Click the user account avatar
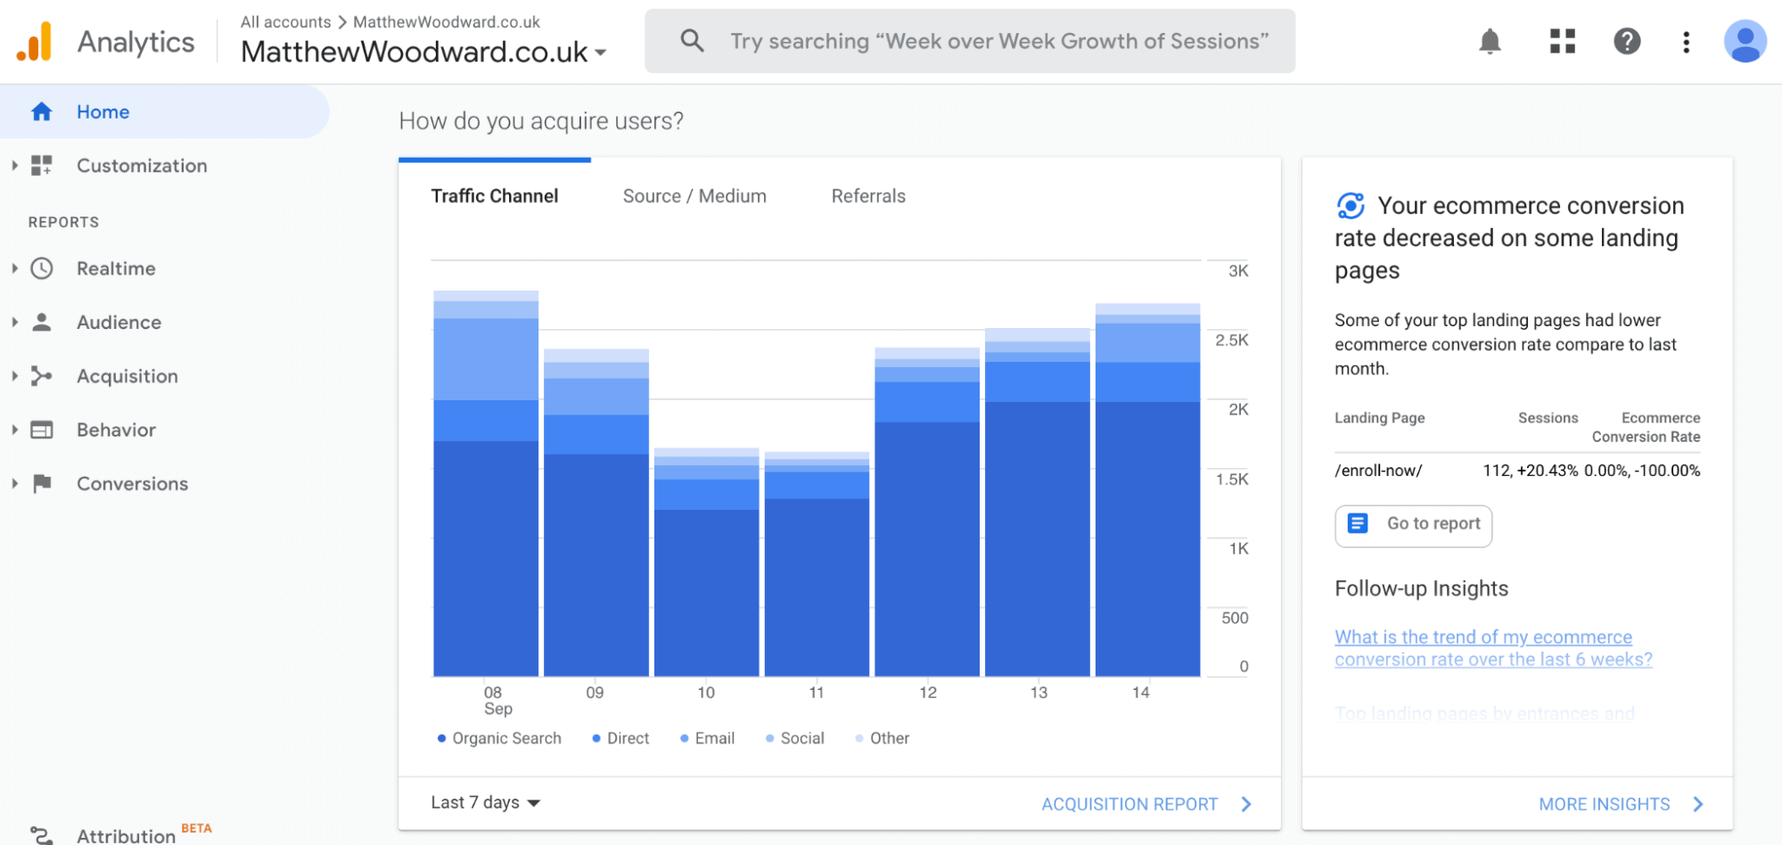This screenshot has height=845, width=1782. click(1745, 41)
